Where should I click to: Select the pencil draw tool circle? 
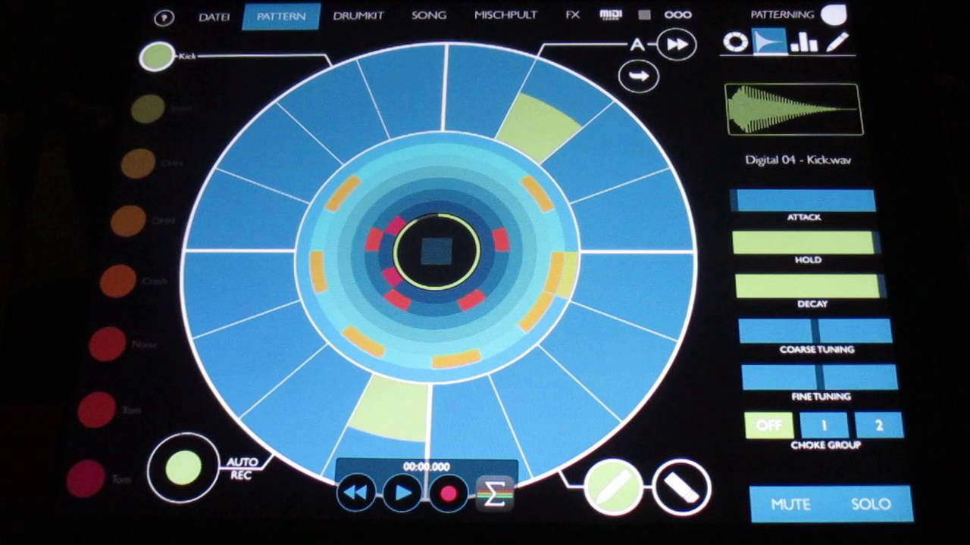click(x=613, y=489)
